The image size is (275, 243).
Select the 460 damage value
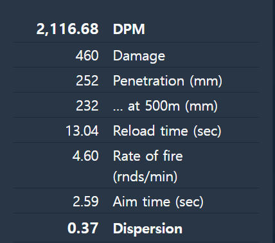click(x=87, y=55)
